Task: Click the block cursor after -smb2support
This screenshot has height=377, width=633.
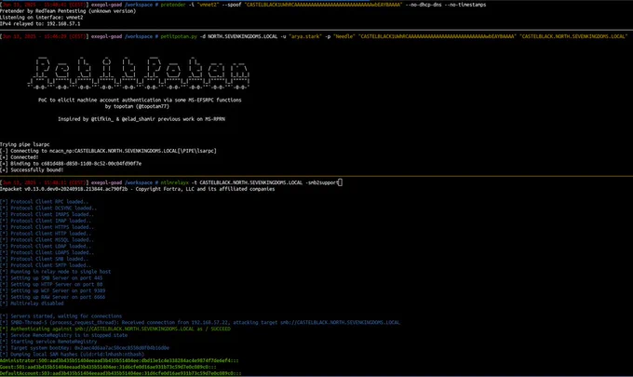Action: (x=341, y=182)
